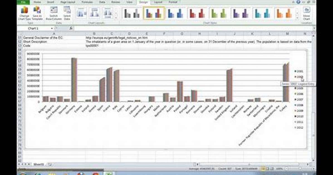Click the zoom slider handle
The image size is (333, 175).
(300, 169)
